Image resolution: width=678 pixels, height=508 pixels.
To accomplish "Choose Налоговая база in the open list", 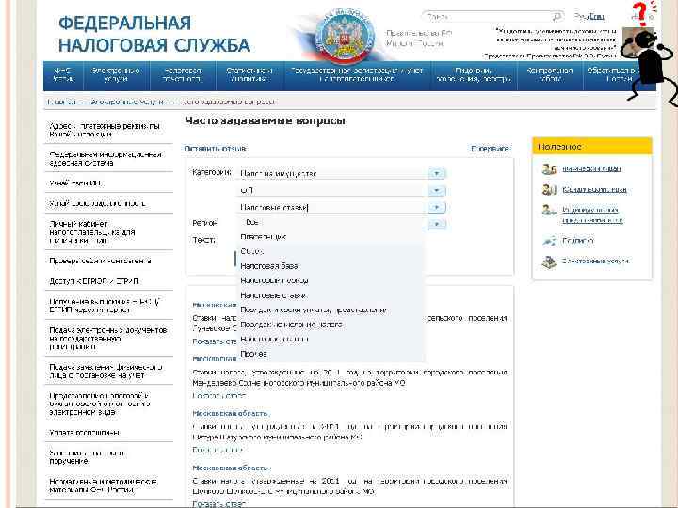I will 331,266.
